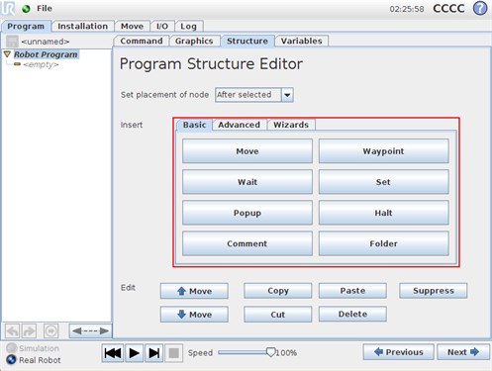Select the Simulation radio button
The width and height of the screenshot is (492, 371).
pos(12,348)
